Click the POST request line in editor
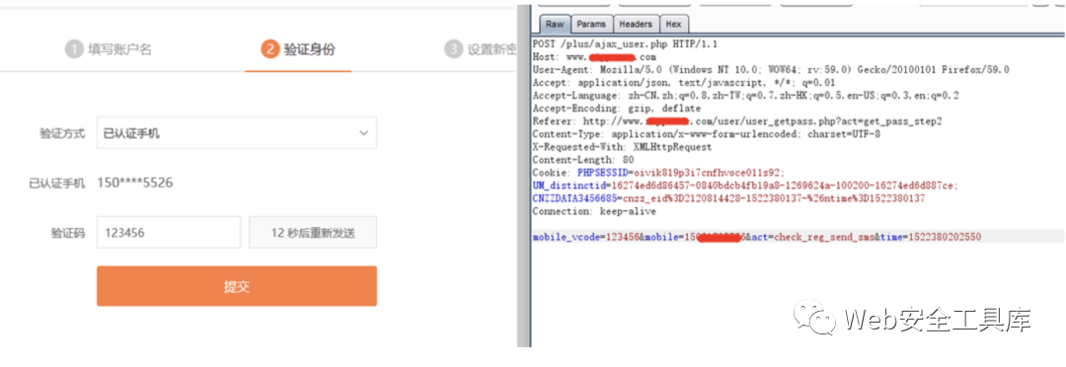The height and width of the screenshot is (367, 1066). [x=625, y=44]
